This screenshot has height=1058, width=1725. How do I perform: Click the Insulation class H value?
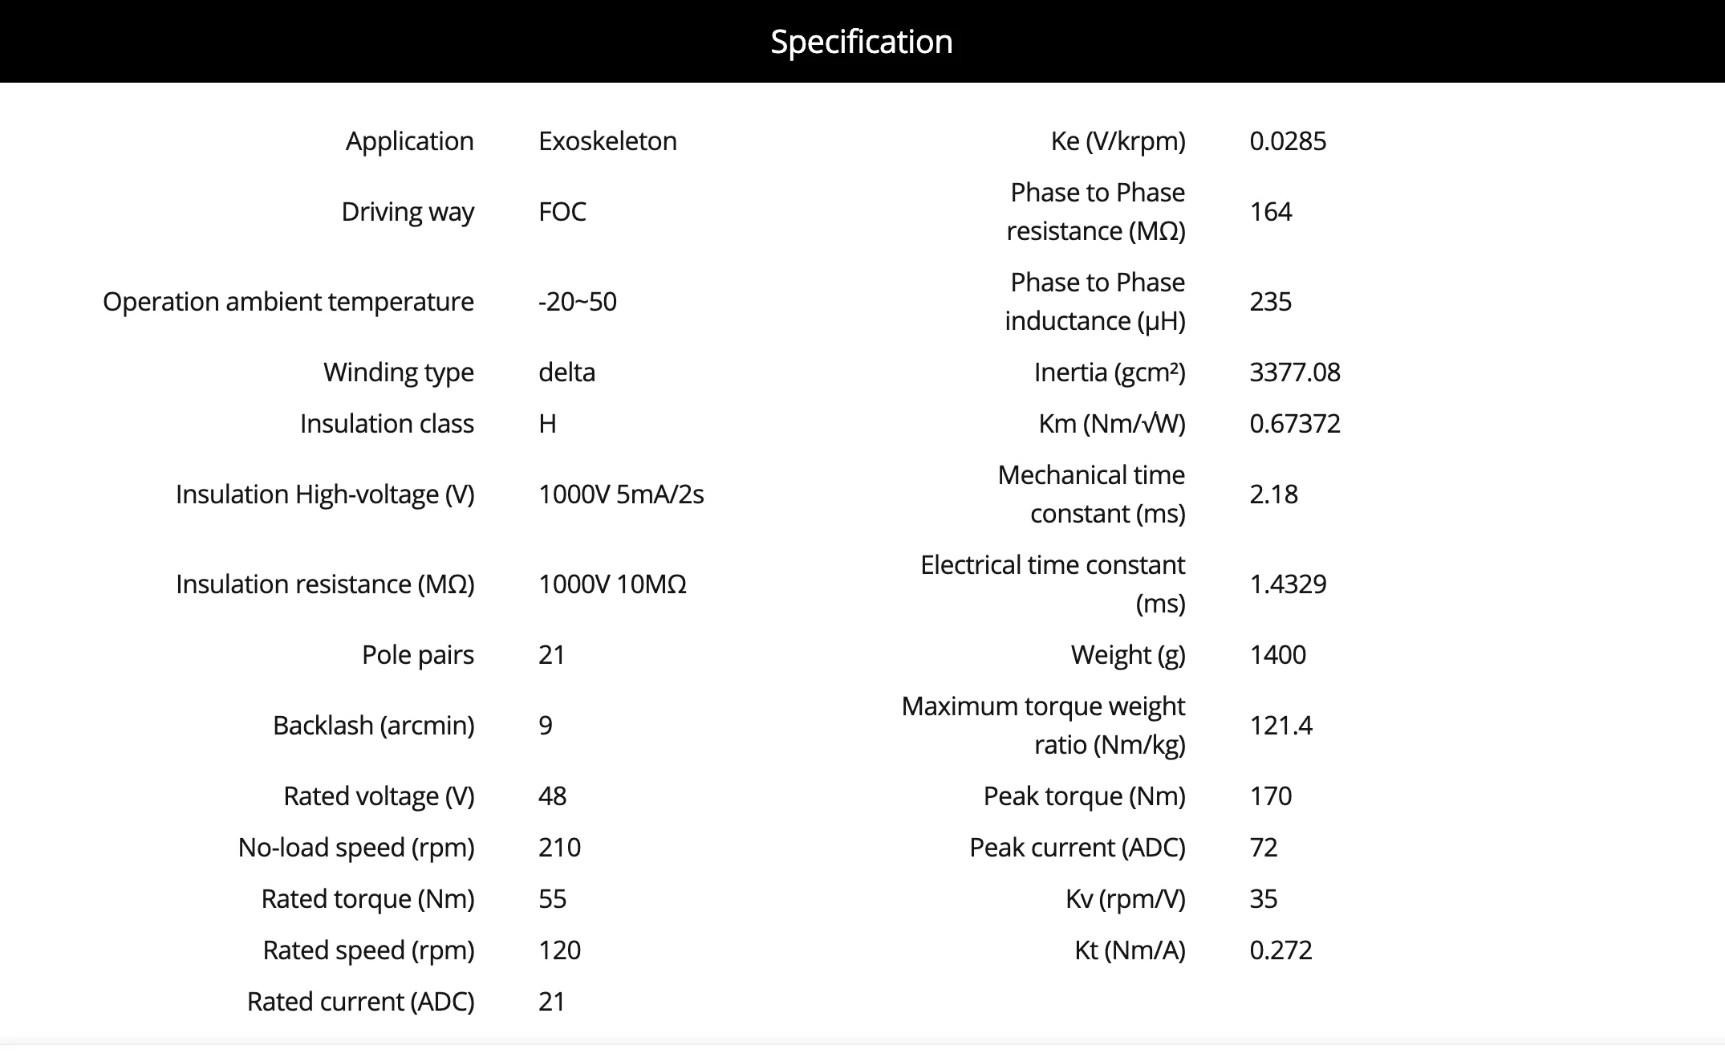(x=548, y=424)
